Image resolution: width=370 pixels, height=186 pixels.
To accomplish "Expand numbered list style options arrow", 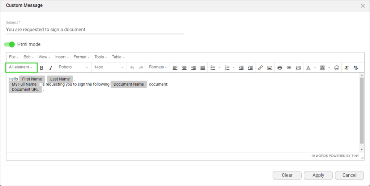I will pos(233,68).
